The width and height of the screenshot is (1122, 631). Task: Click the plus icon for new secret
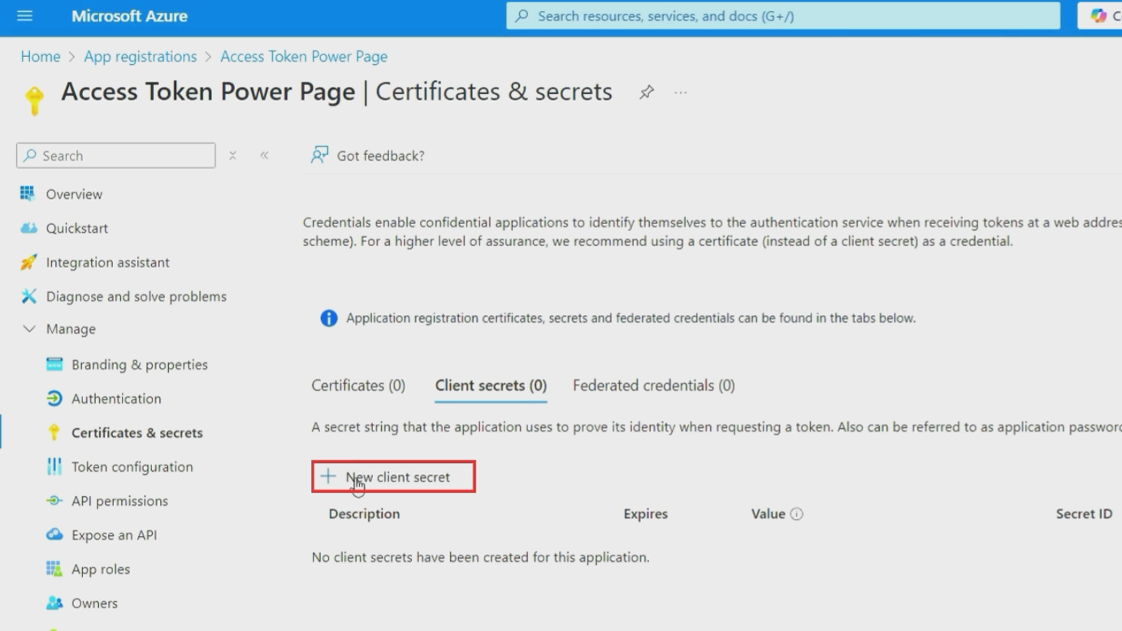click(328, 477)
